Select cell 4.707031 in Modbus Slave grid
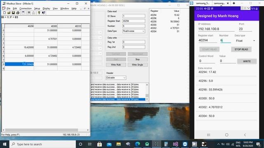Screen dimensions: 264x148 tap(46, 39)
